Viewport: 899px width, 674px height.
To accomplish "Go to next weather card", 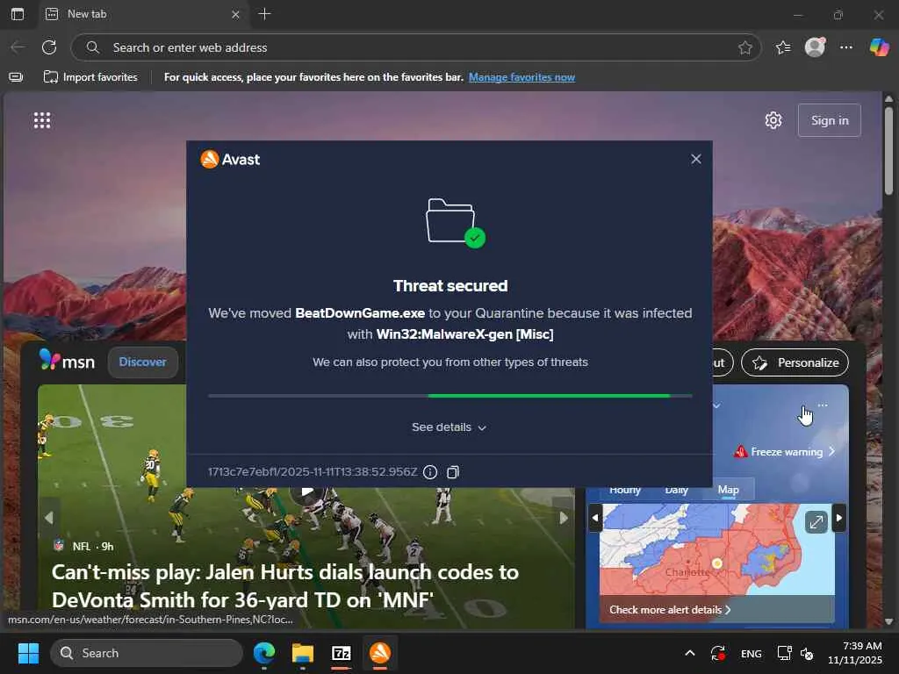I will point(838,518).
